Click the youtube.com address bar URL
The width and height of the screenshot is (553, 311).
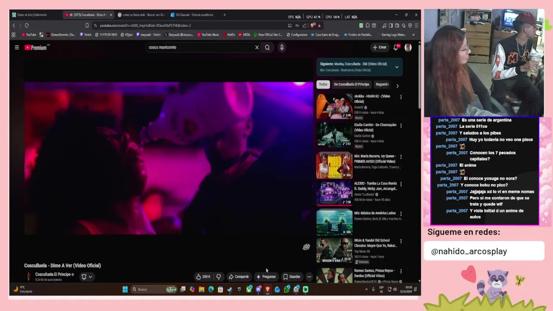[145, 25]
